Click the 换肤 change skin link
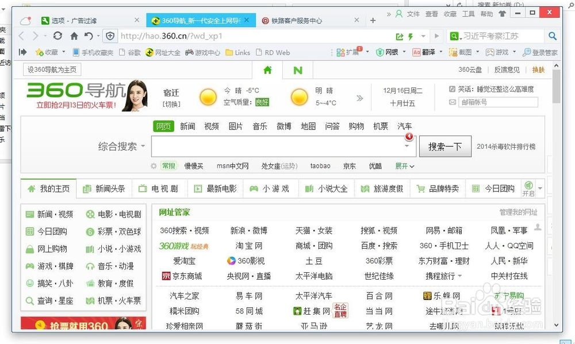This screenshot has width=575, height=344. [538, 69]
